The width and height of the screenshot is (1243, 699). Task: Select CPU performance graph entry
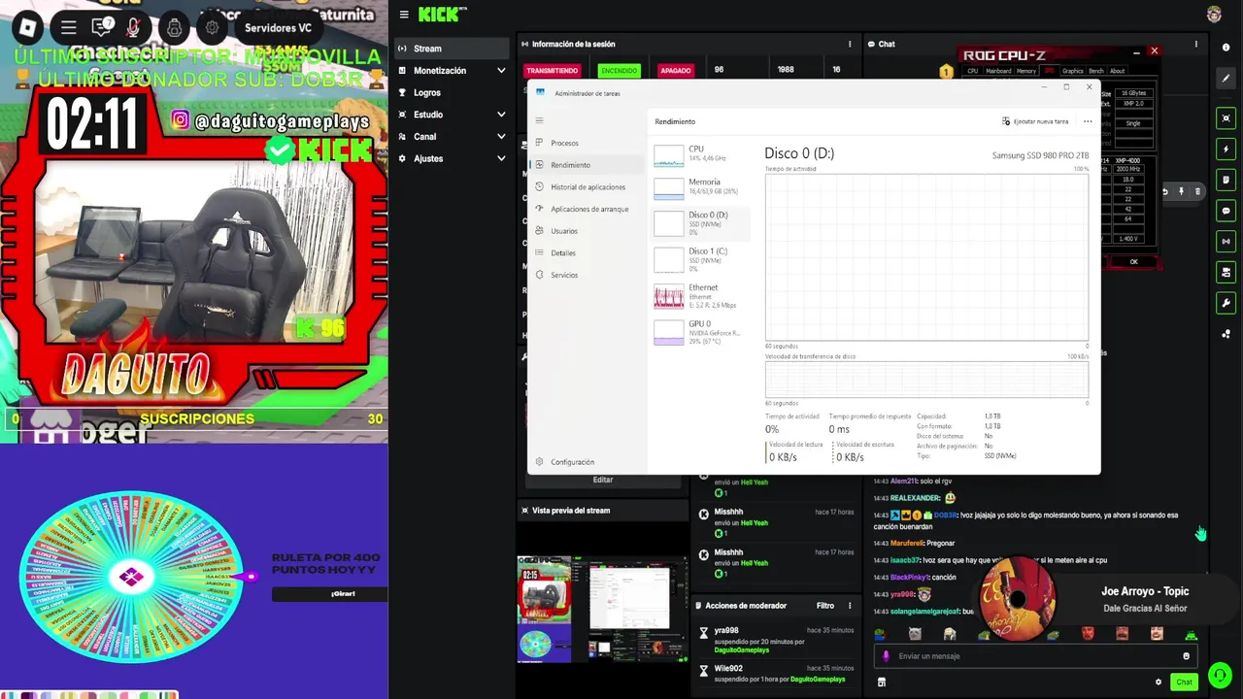point(700,153)
